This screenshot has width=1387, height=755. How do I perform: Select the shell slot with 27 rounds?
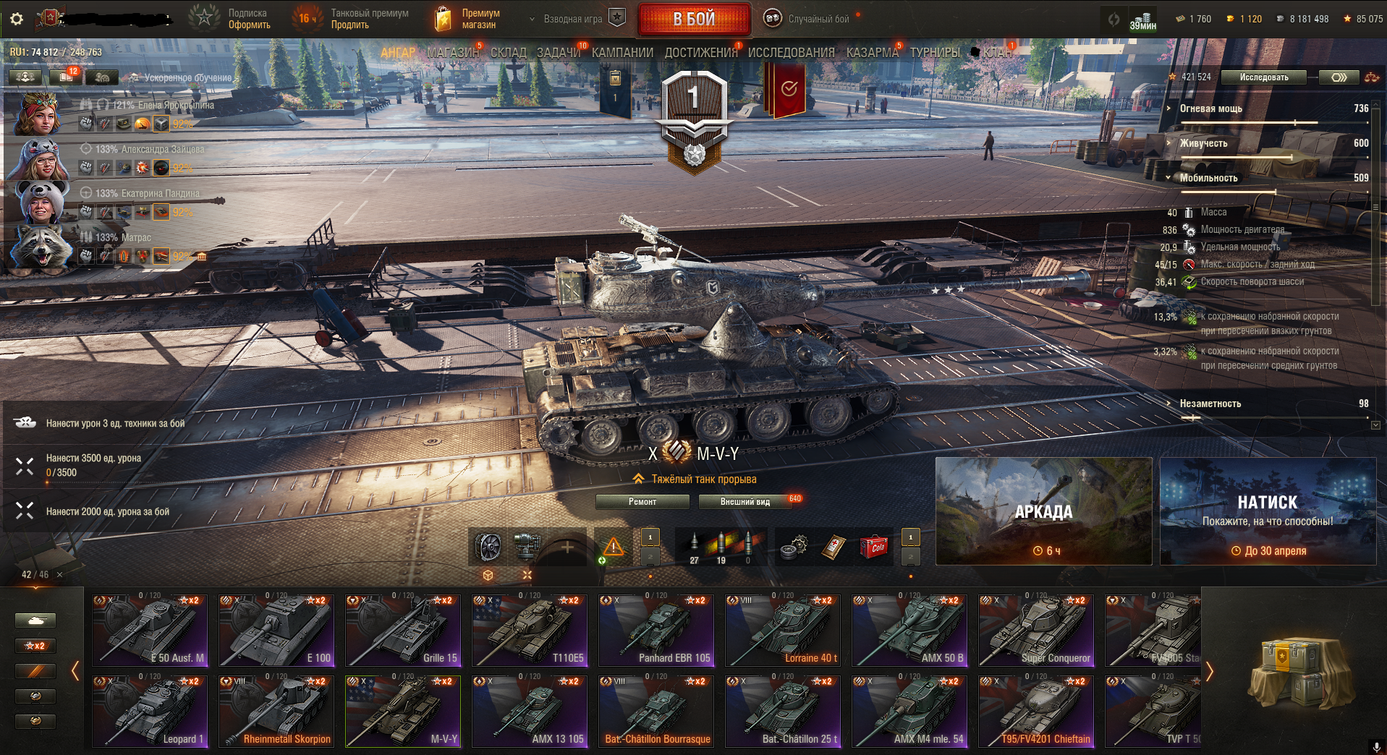694,547
